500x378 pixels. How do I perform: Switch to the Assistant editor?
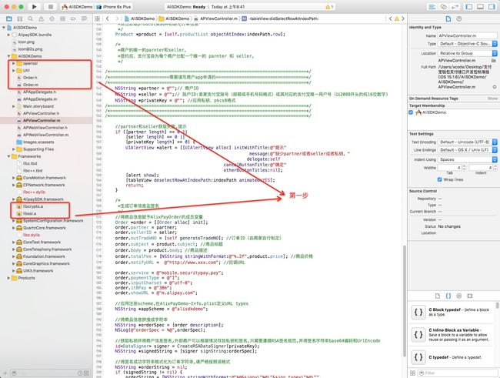[444, 7]
